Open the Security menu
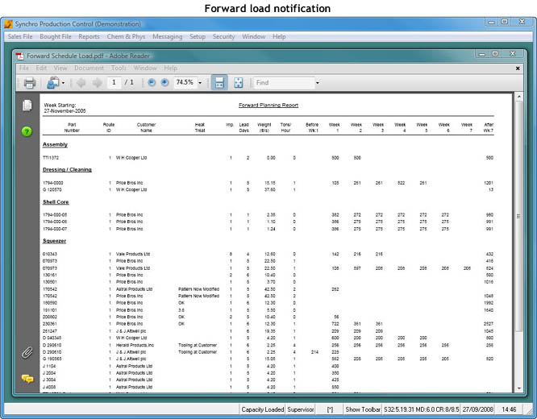 pyautogui.click(x=223, y=36)
